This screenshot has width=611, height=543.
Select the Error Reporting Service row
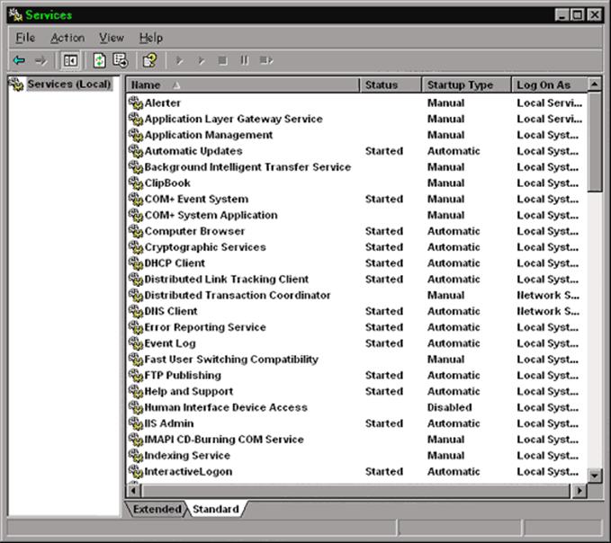click(x=356, y=327)
